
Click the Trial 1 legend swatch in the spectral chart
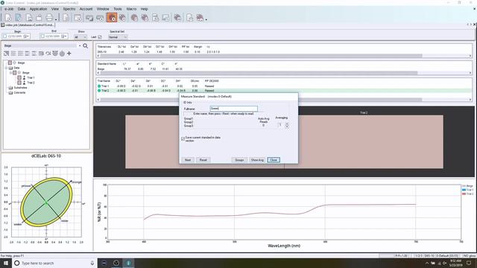point(464,190)
